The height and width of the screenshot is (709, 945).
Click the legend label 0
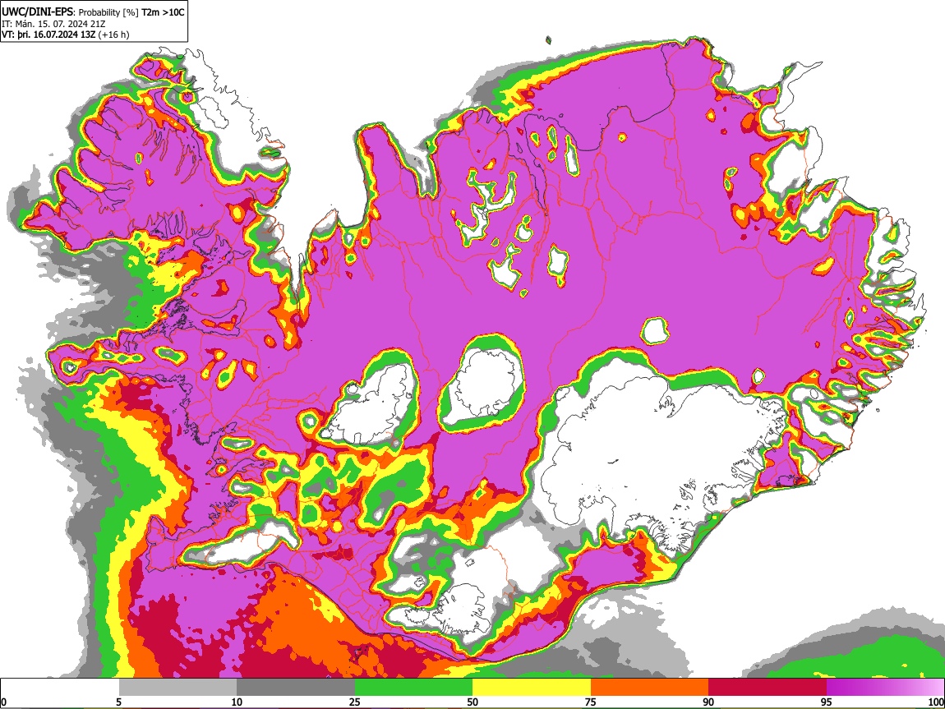pyautogui.click(x=3, y=702)
